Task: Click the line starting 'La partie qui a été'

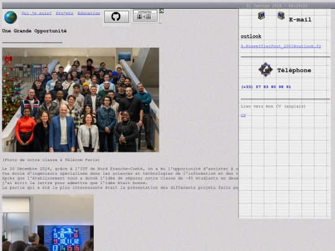Action: click(120, 188)
